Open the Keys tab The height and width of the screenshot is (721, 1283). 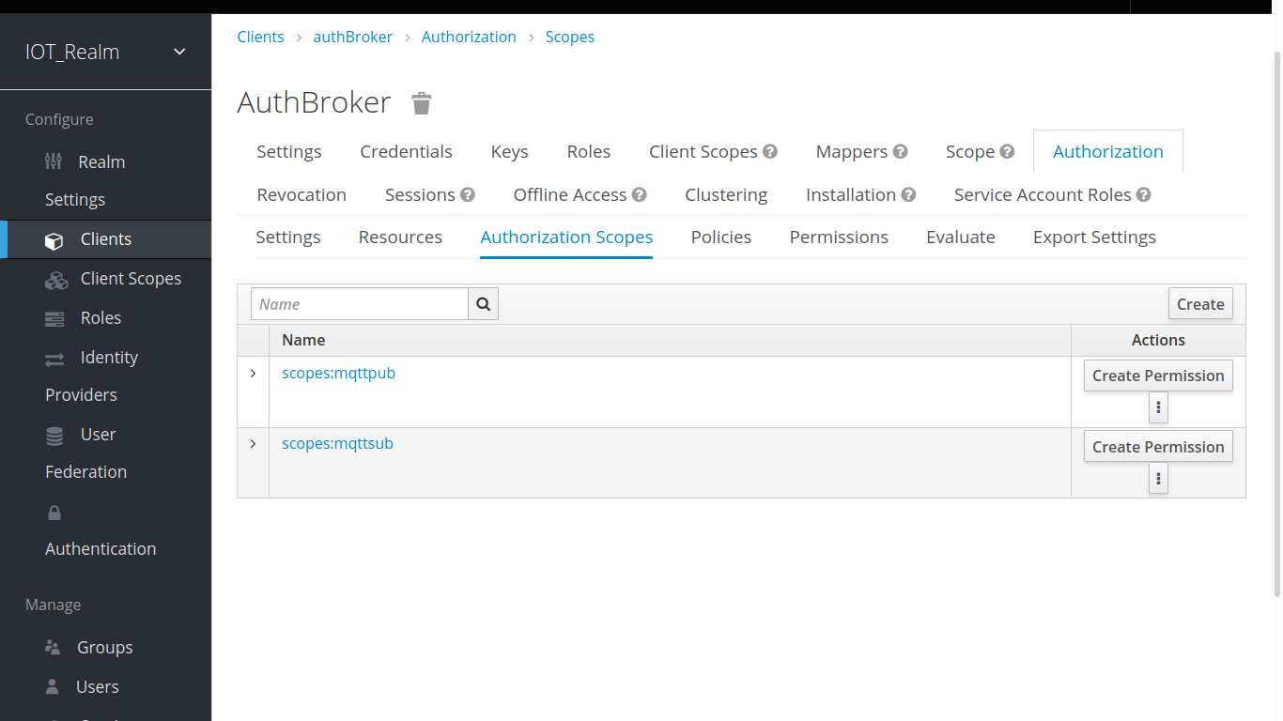click(509, 151)
